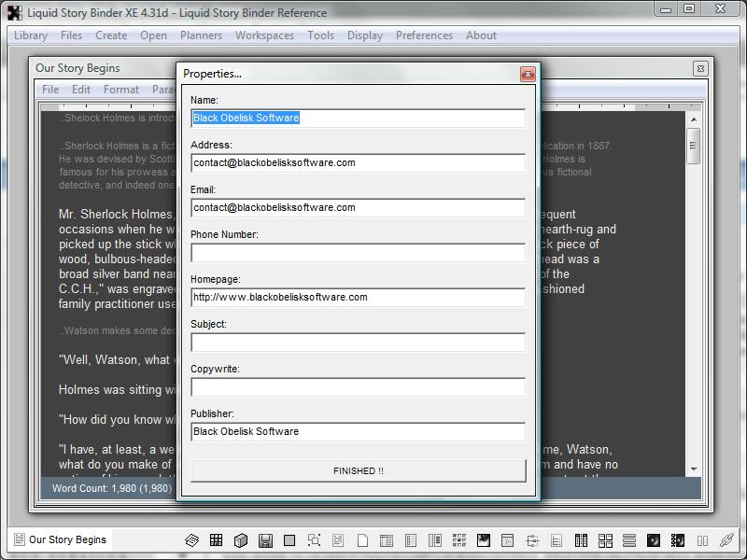
Task: Click the floppy disk save icon
Action: click(x=265, y=540)
